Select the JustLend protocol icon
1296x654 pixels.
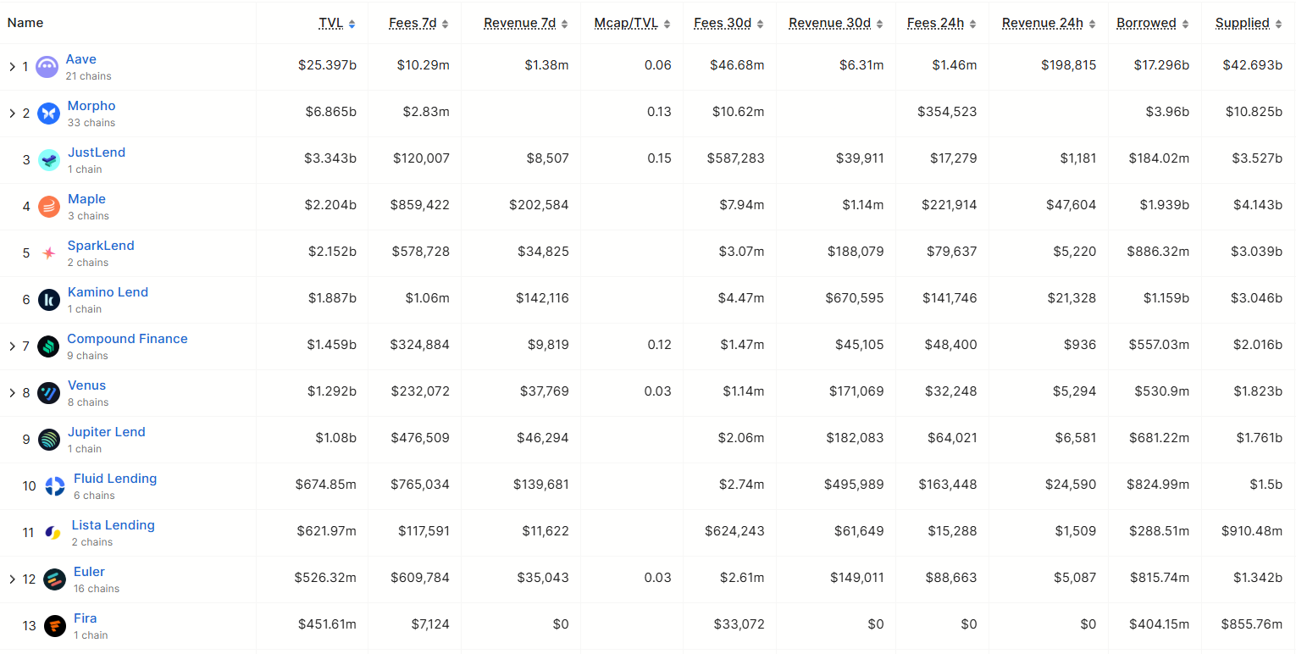pos(48,159)
